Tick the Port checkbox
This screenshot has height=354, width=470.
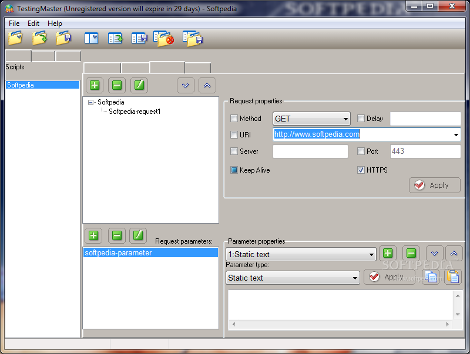pyautogui.click(x=361, y=151)
